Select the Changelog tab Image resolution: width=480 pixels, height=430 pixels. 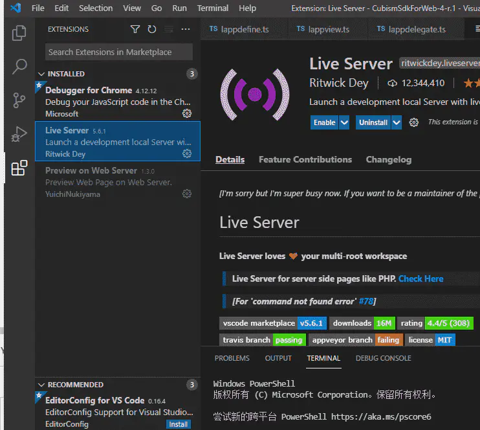389,159
